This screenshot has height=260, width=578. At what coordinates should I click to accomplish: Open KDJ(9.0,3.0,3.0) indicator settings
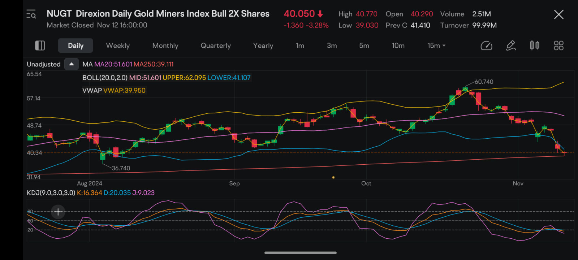pos(51,193)
